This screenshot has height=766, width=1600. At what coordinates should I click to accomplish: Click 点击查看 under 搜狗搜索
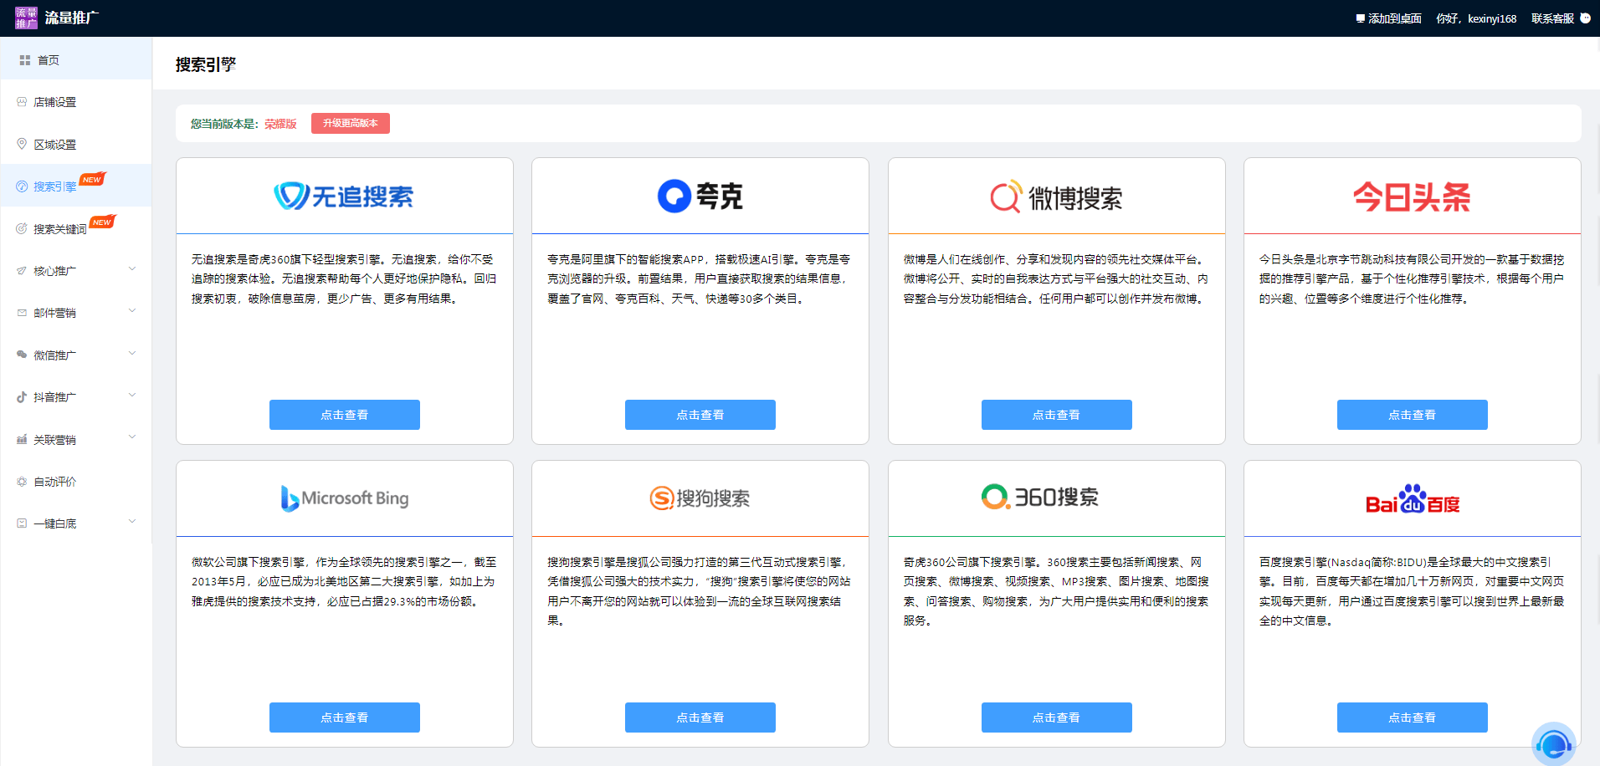pyautogui.click(x=700, y=717)
